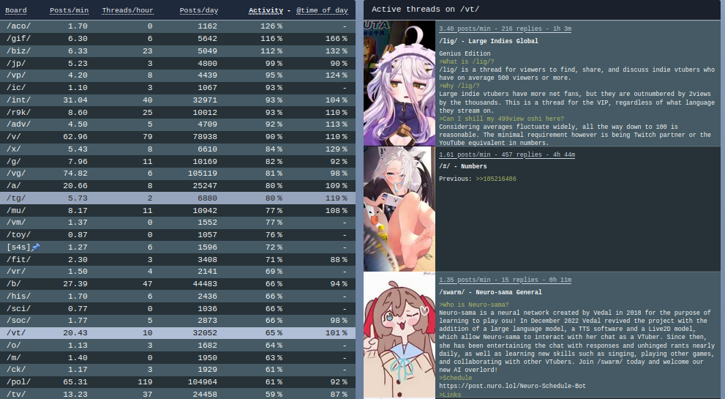
Task: Select the /m/ board row
Action: pyautogui.click(x=178, y=358)
